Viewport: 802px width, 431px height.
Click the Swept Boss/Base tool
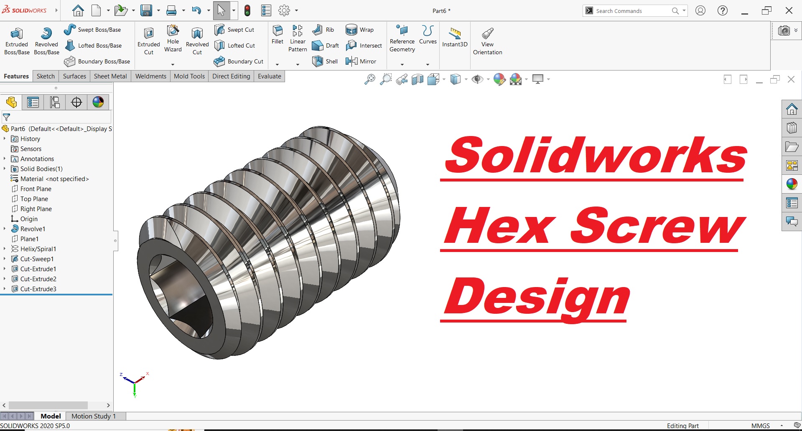click(x=92, y=30)
